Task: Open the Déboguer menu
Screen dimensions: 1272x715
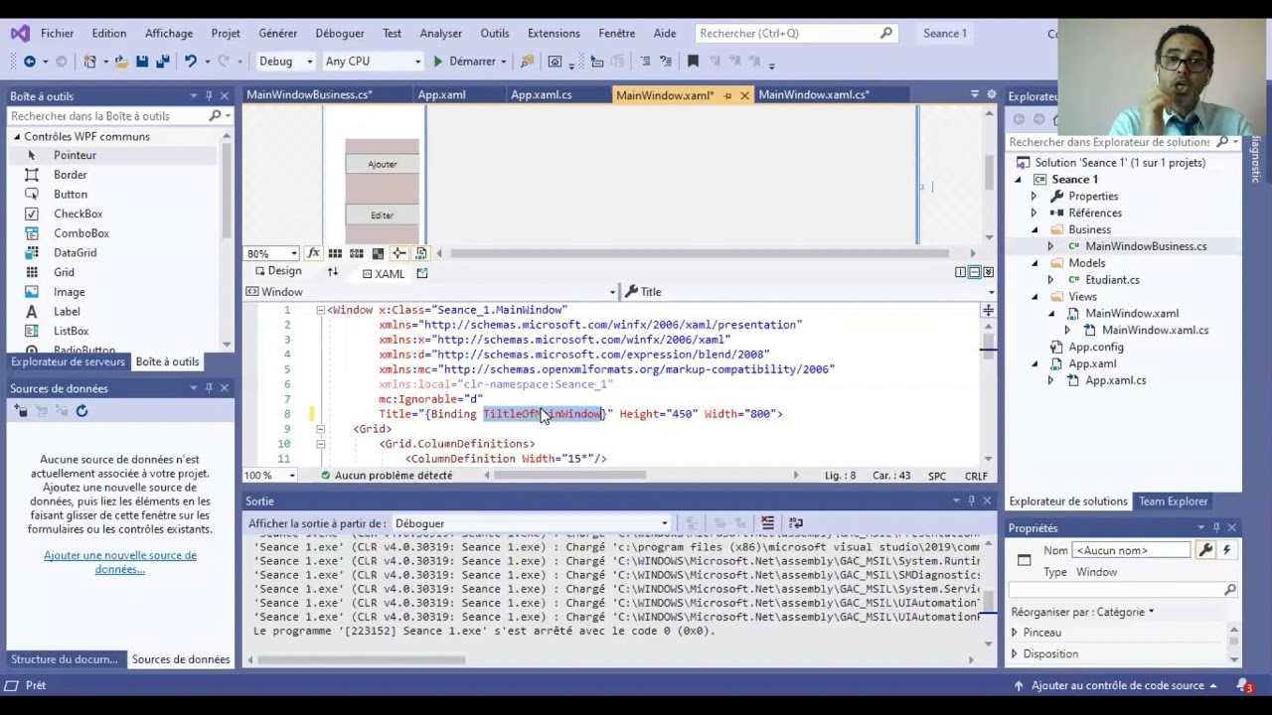Action: tap(339, 33)
